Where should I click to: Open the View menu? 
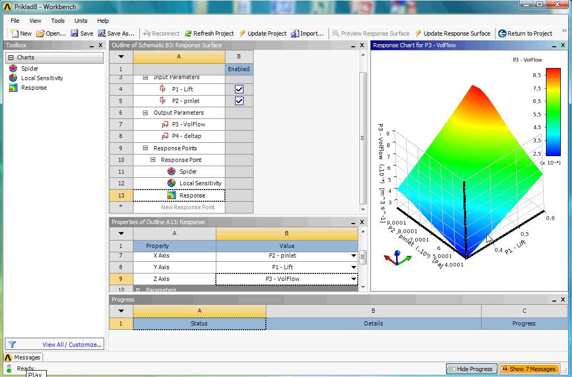[36, 21]
